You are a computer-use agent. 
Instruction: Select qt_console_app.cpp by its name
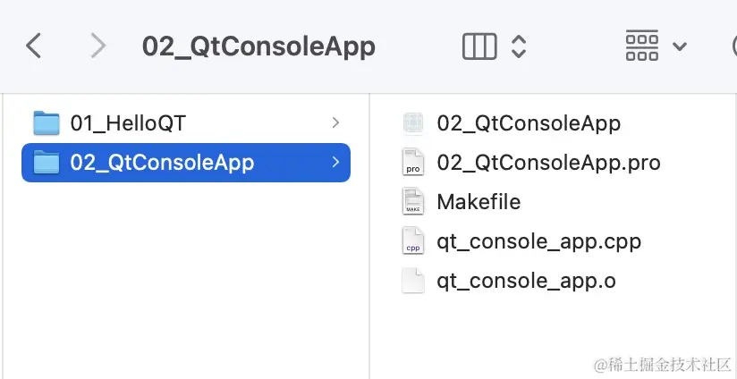tap(539, 242)
